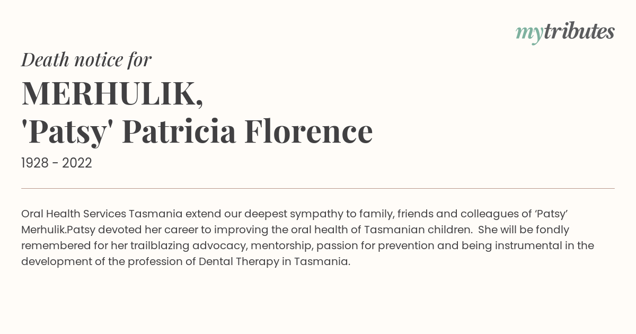Click the phrase 'passion for prevention'
Image resolution: width=636 pixels, height=334 pixels.
pyautogui.click(x=376, y=246)
